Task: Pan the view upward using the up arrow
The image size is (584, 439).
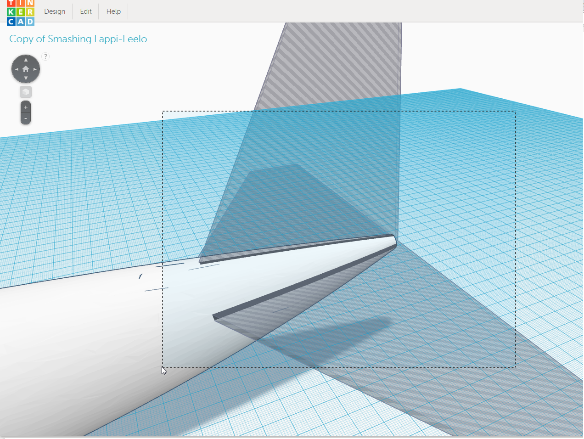Action: 26,59
